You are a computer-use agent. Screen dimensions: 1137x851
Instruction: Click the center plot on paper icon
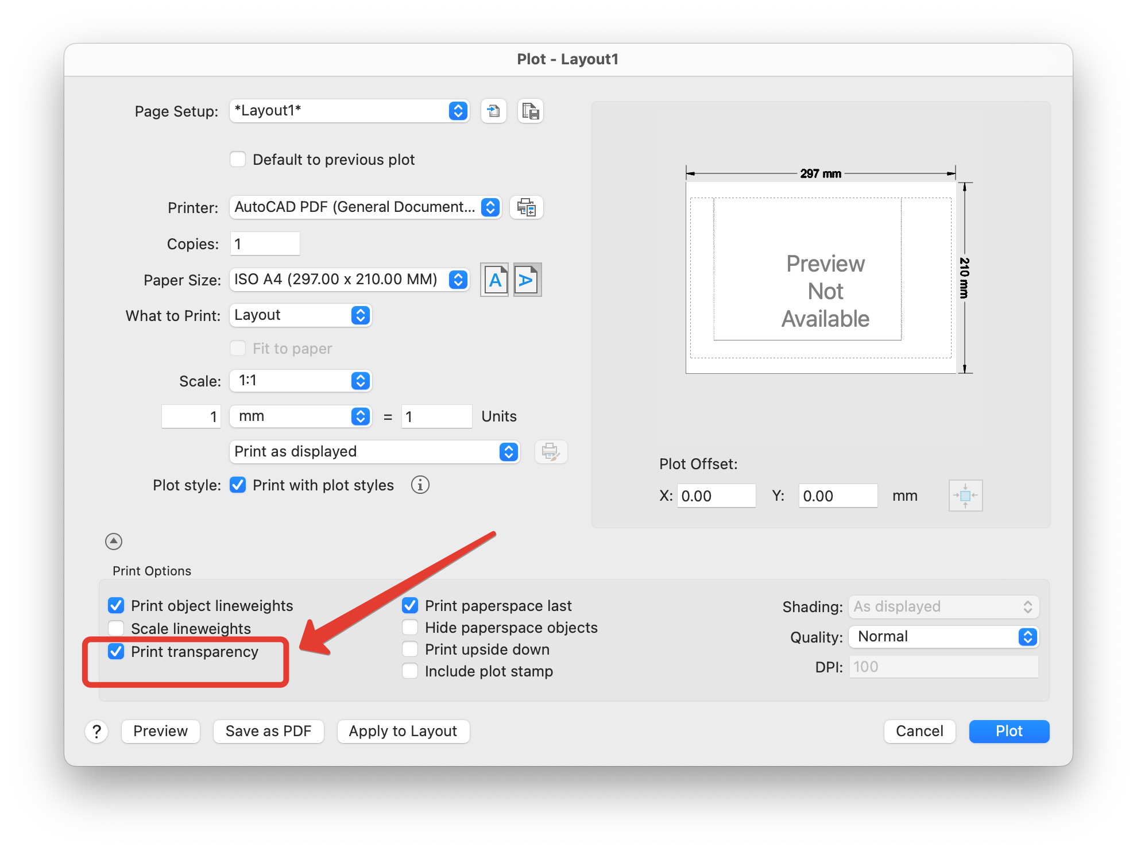point(965,495)
